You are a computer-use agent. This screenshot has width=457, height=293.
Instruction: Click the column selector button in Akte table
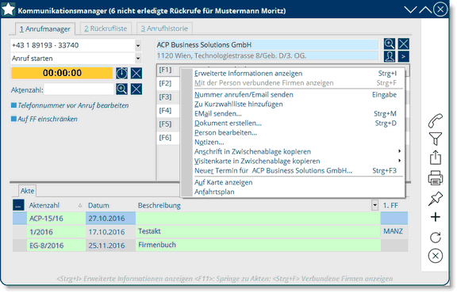(x=18, y=205)
